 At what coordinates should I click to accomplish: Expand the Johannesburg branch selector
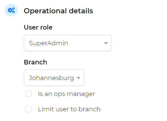pos(54,78)
